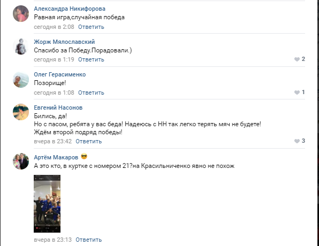Open Александра Никифорова's avatar
Image resolution: width=319 pixels, height=246 pixels.
(x=21, y=13)
